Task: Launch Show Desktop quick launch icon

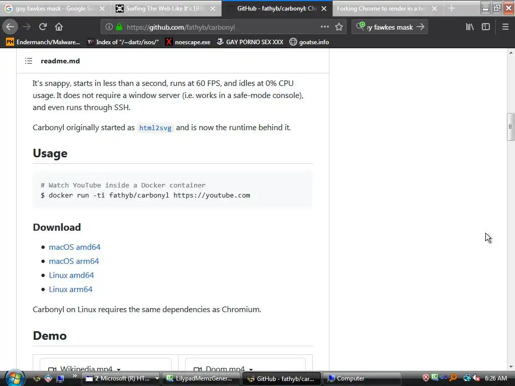Action: coord(60,378)
